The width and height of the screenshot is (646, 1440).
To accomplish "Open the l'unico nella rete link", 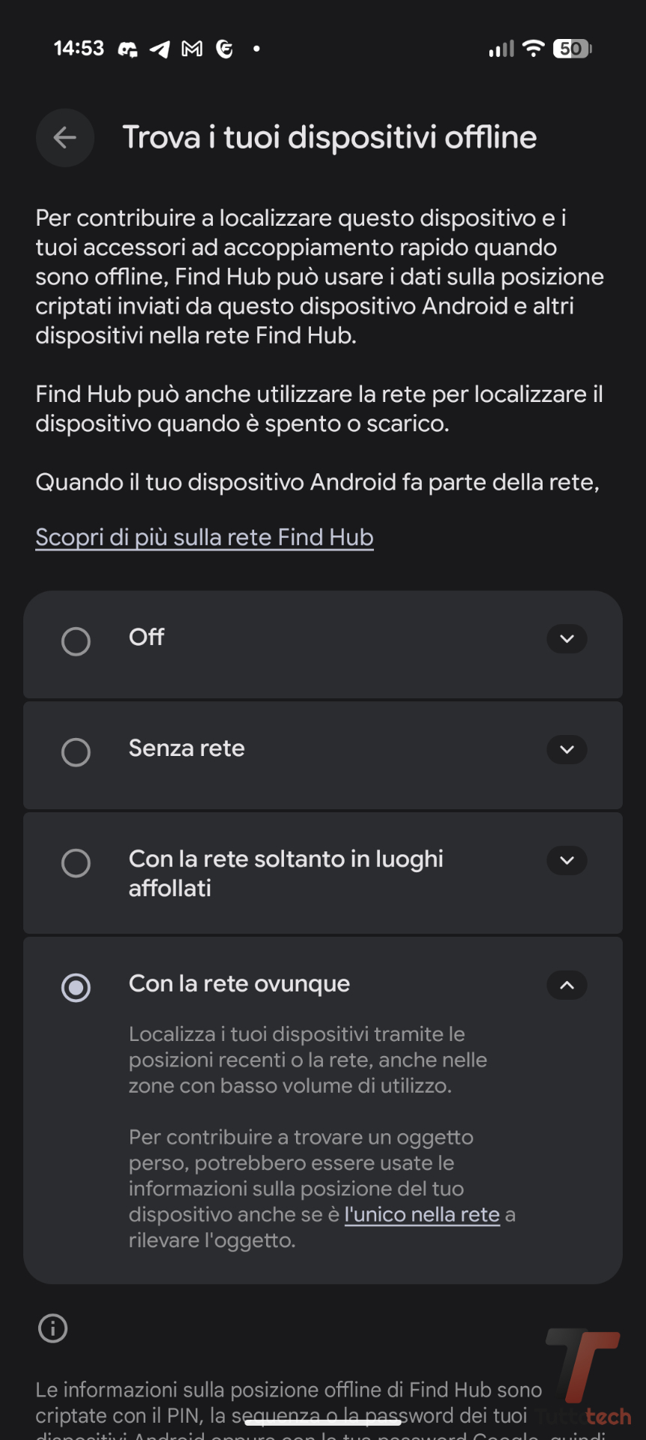I will pos(422,1215).
